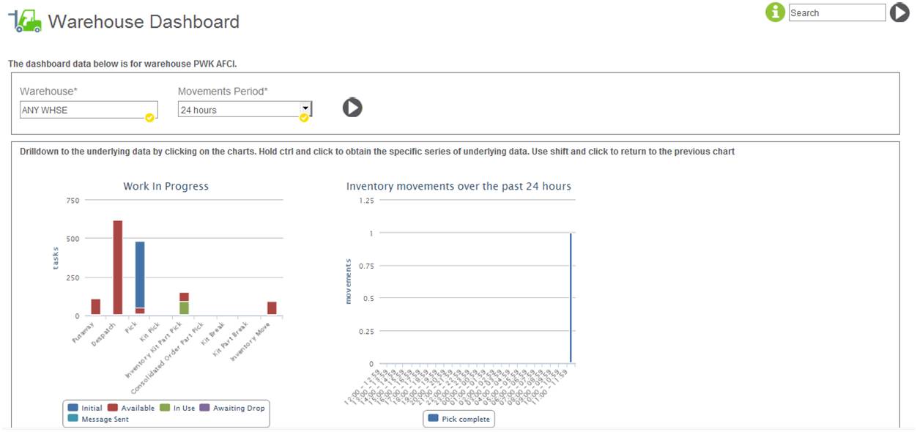Click the refresh arrow beside Movements Period
This screenshot has height=432, width=917.
352,108
